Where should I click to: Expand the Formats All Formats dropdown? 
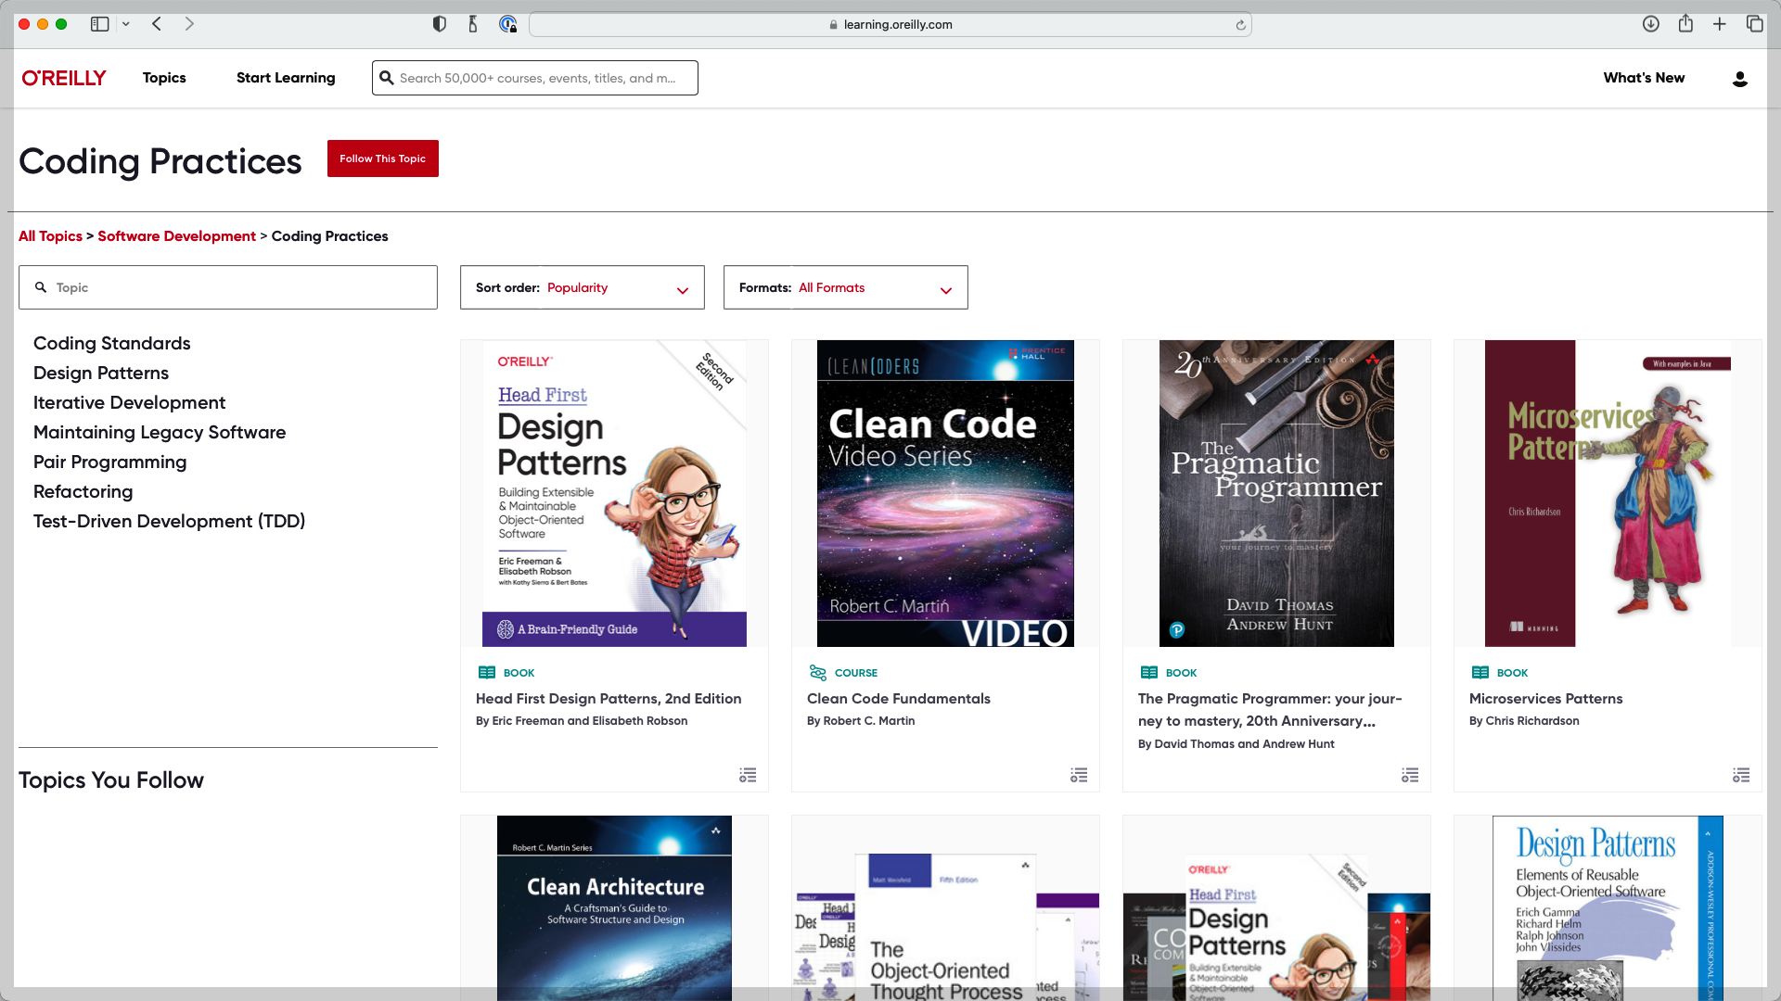pyautogui.click(x=846, y=287)
